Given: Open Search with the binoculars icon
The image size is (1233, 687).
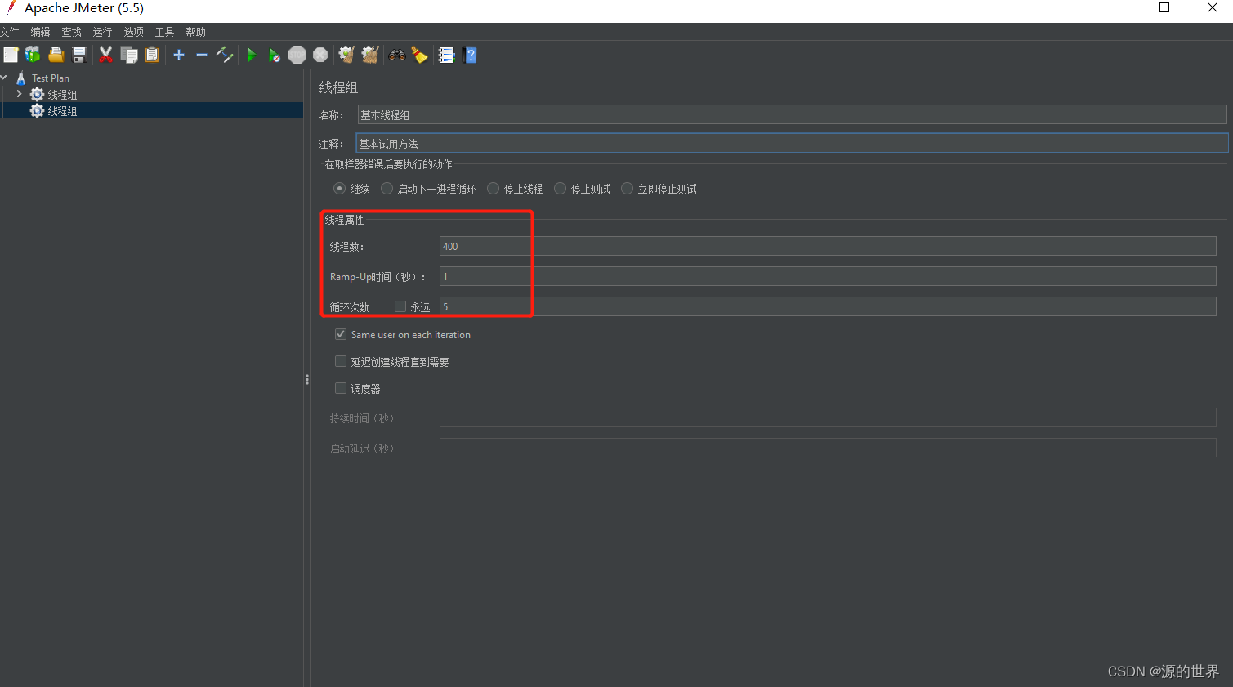Looking at the screenshot, I should pos(397,55).
